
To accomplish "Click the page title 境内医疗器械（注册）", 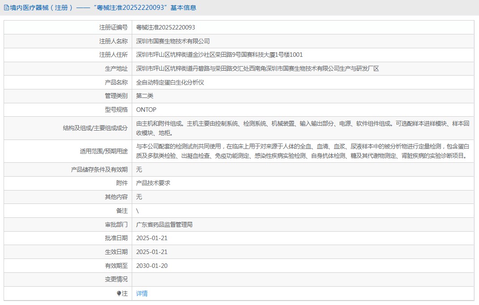I will (x=41, y=8).
